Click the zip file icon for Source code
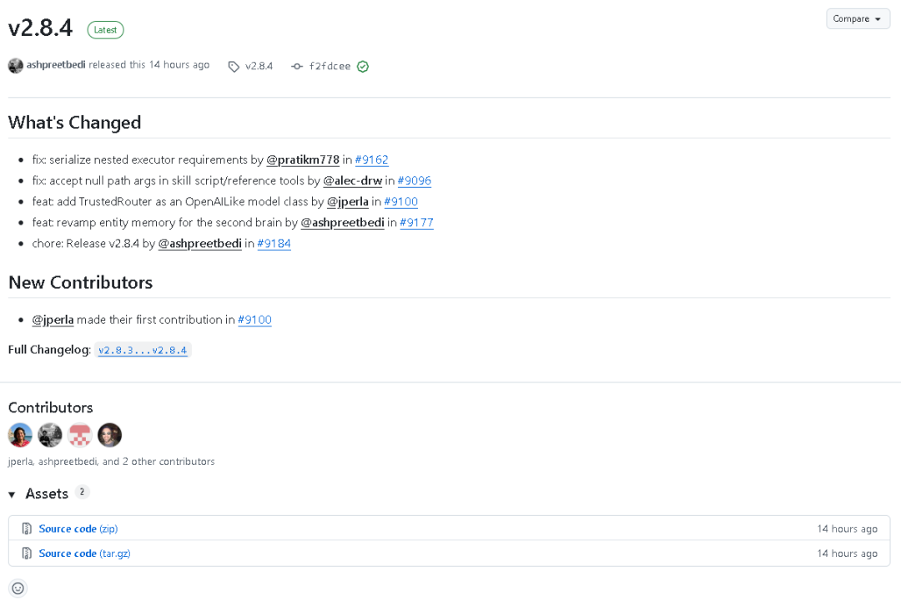The width and height of the screenshot is (901, 607). tap(27, 529)
